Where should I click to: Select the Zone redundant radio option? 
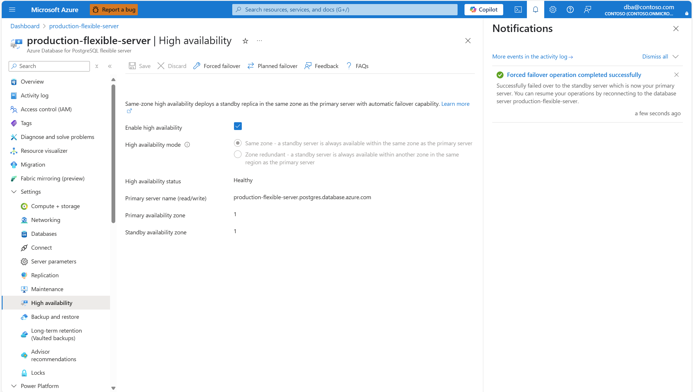click(x=238, y=154)
